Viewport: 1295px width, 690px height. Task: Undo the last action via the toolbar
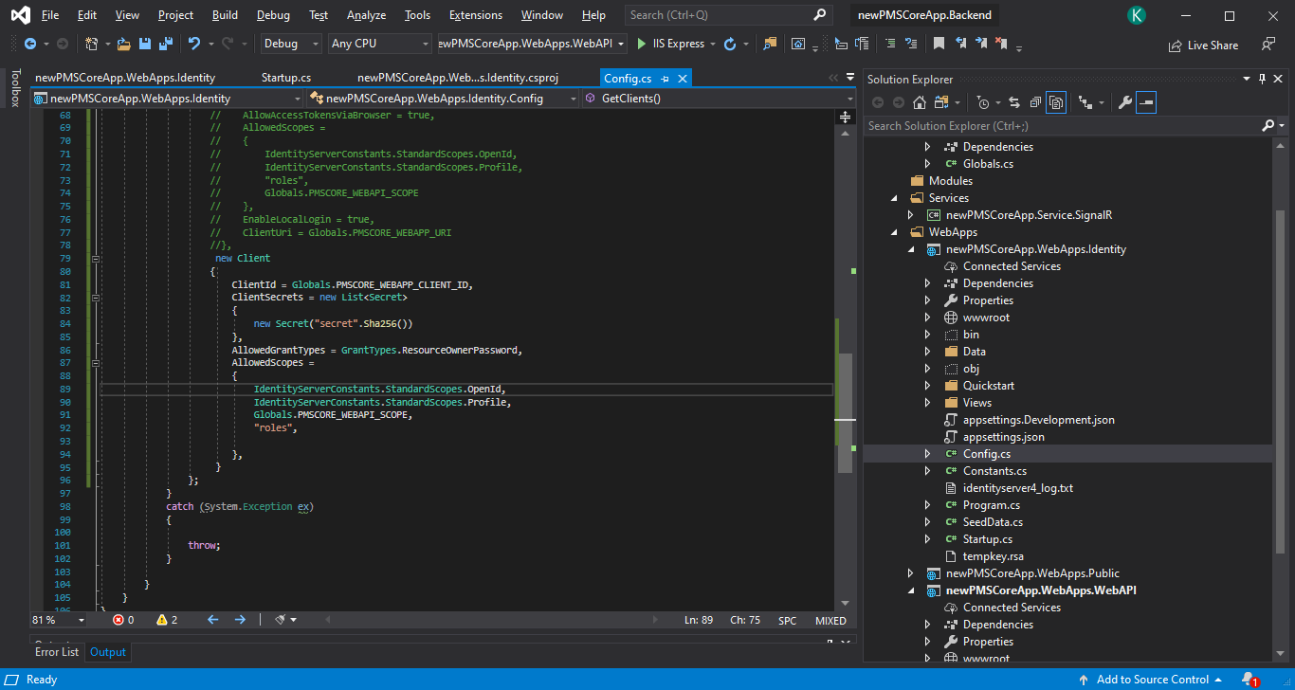coord(194,44)
